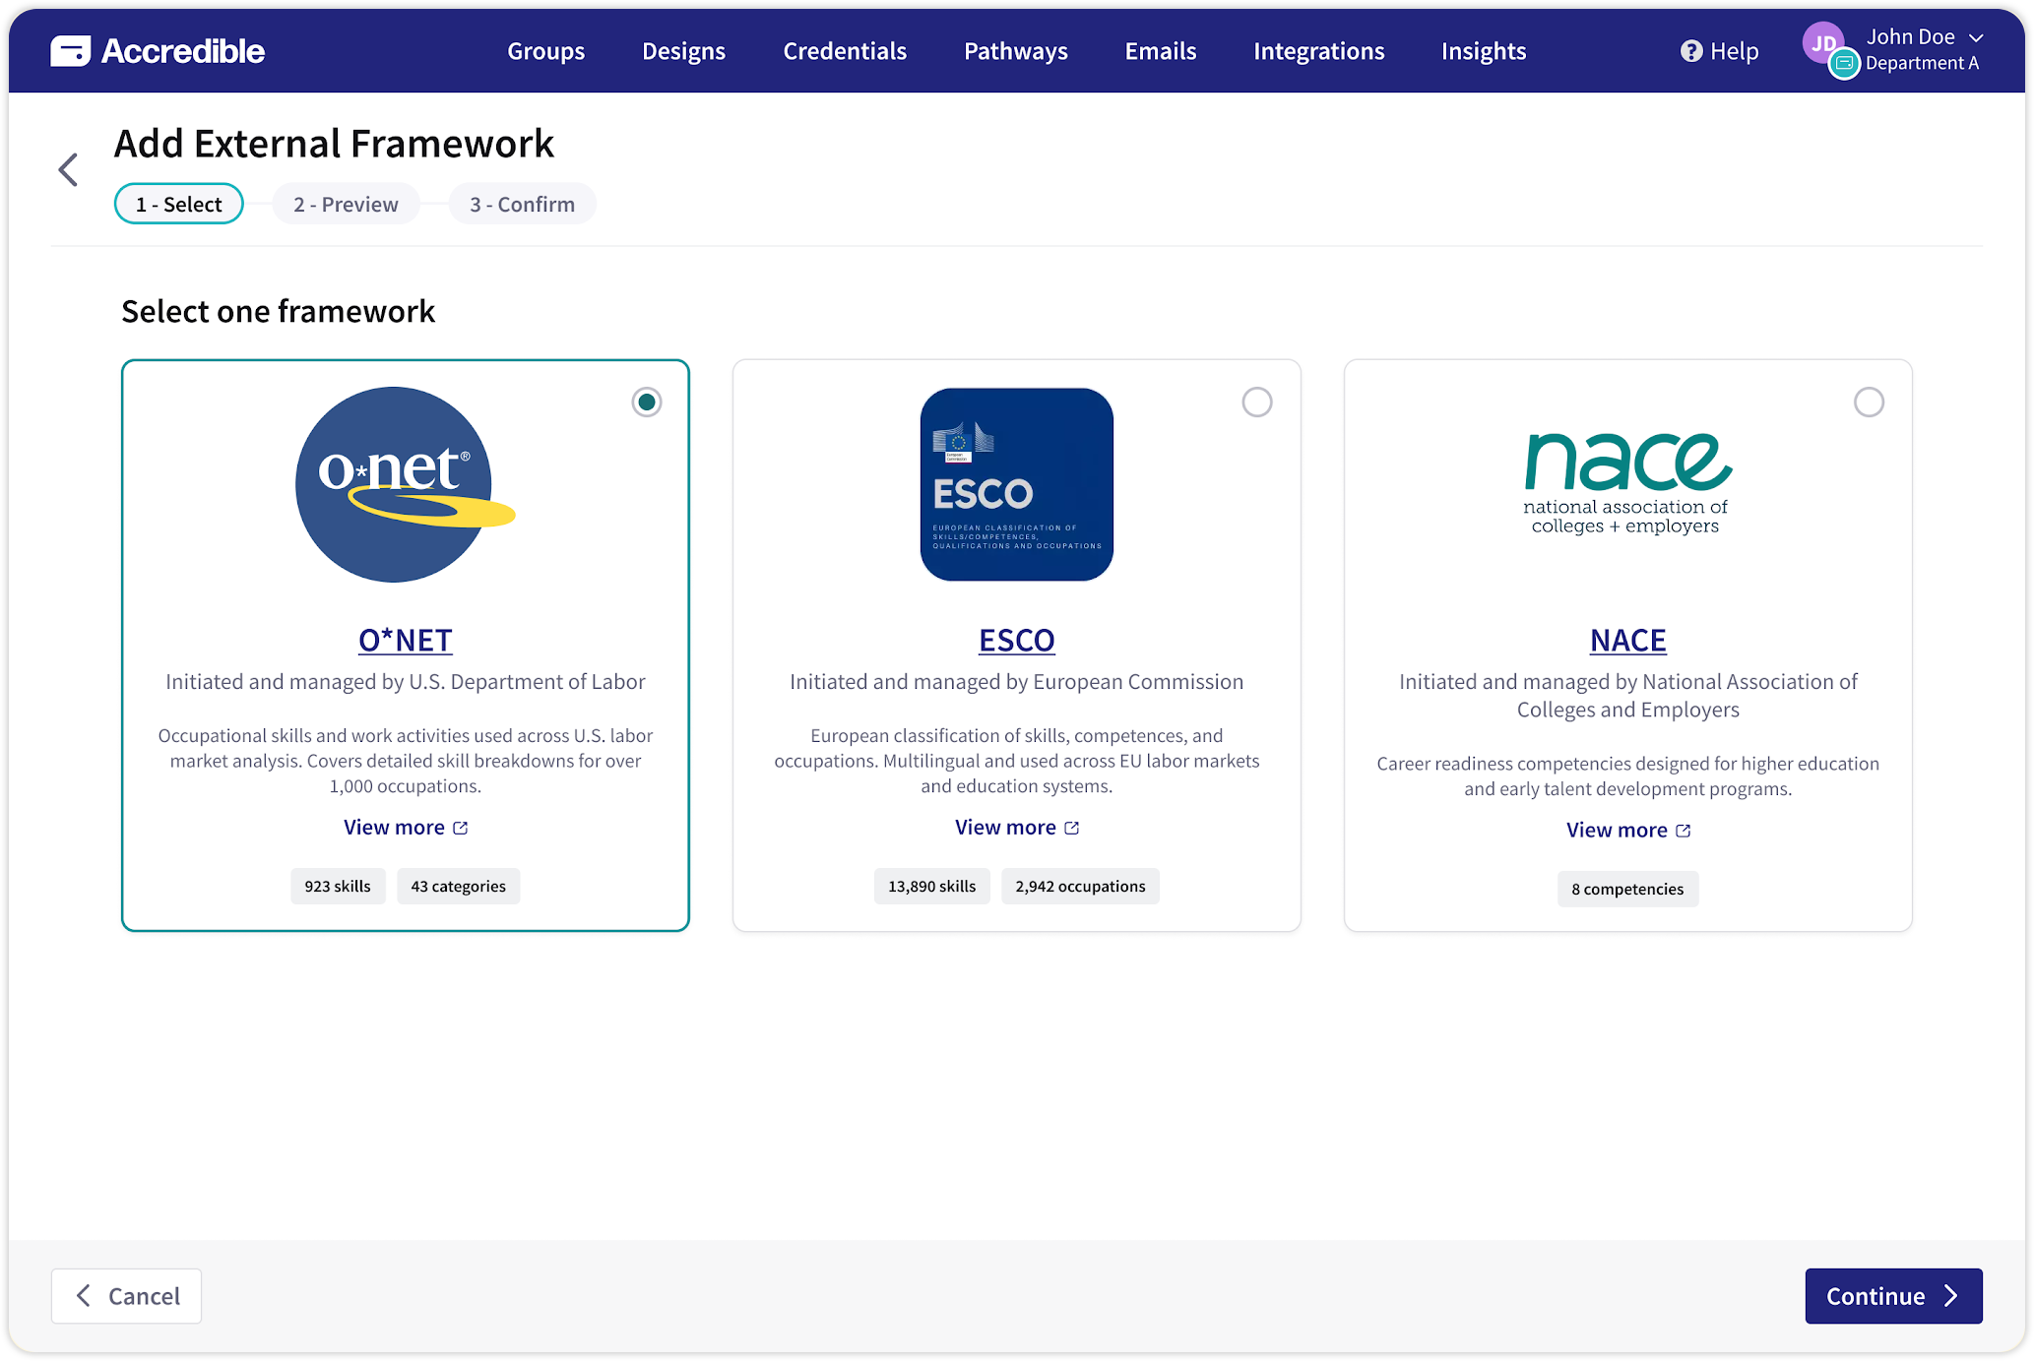Image resolution: width=2035 pixels, height=1362 pixels.
Task: Click the ESCO logo image
Action: point(1017,484)
